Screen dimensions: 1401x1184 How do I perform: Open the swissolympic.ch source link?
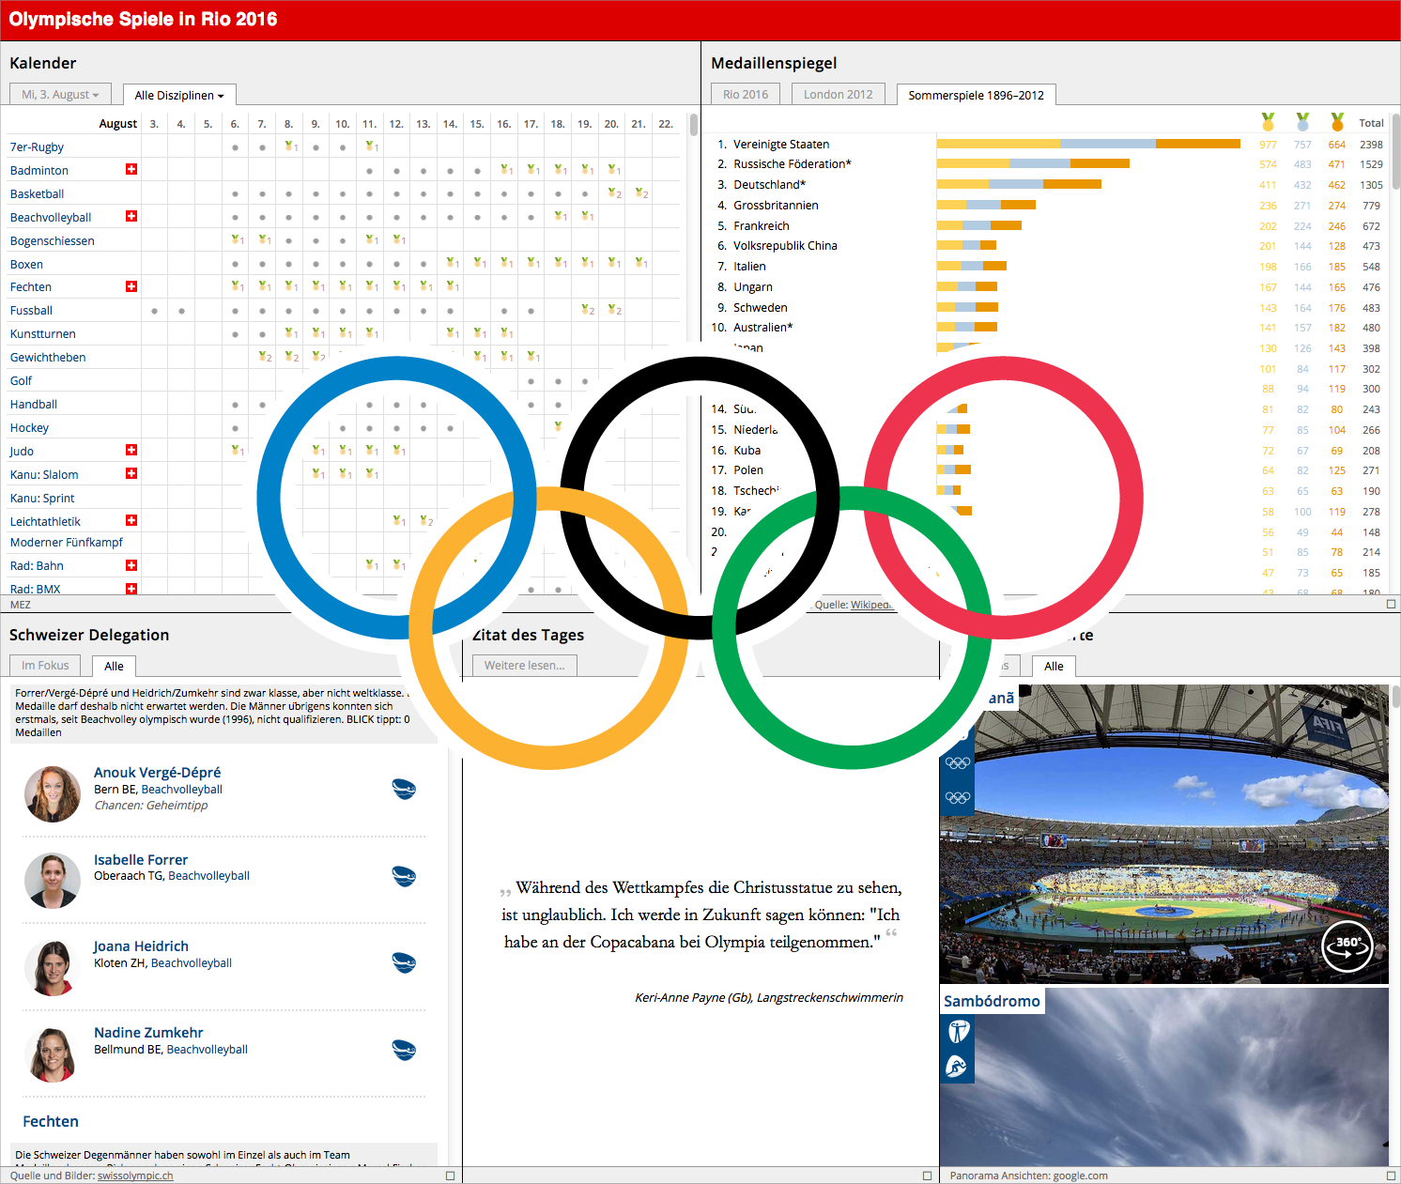135,1176
